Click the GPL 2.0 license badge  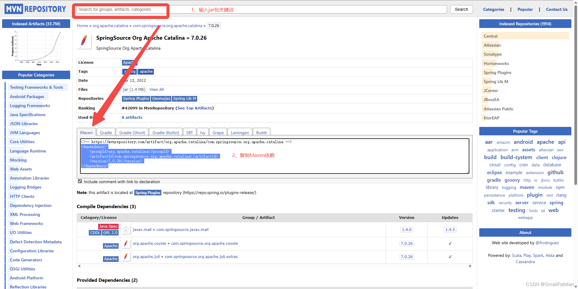coord(110,233)
